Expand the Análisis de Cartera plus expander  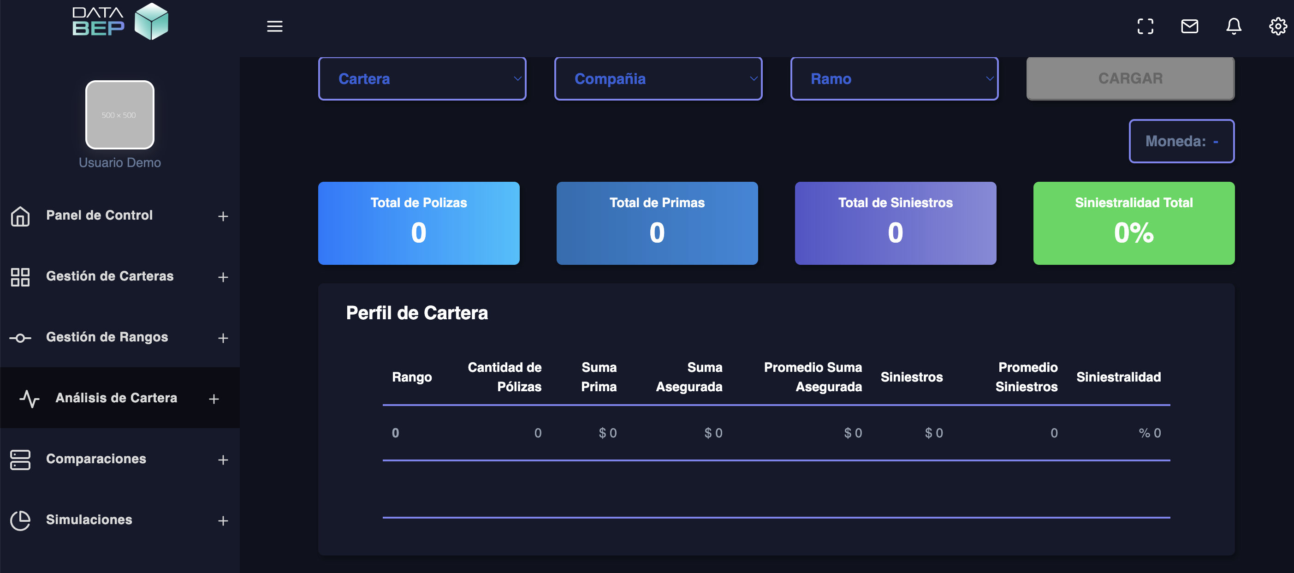coord(214,399)
